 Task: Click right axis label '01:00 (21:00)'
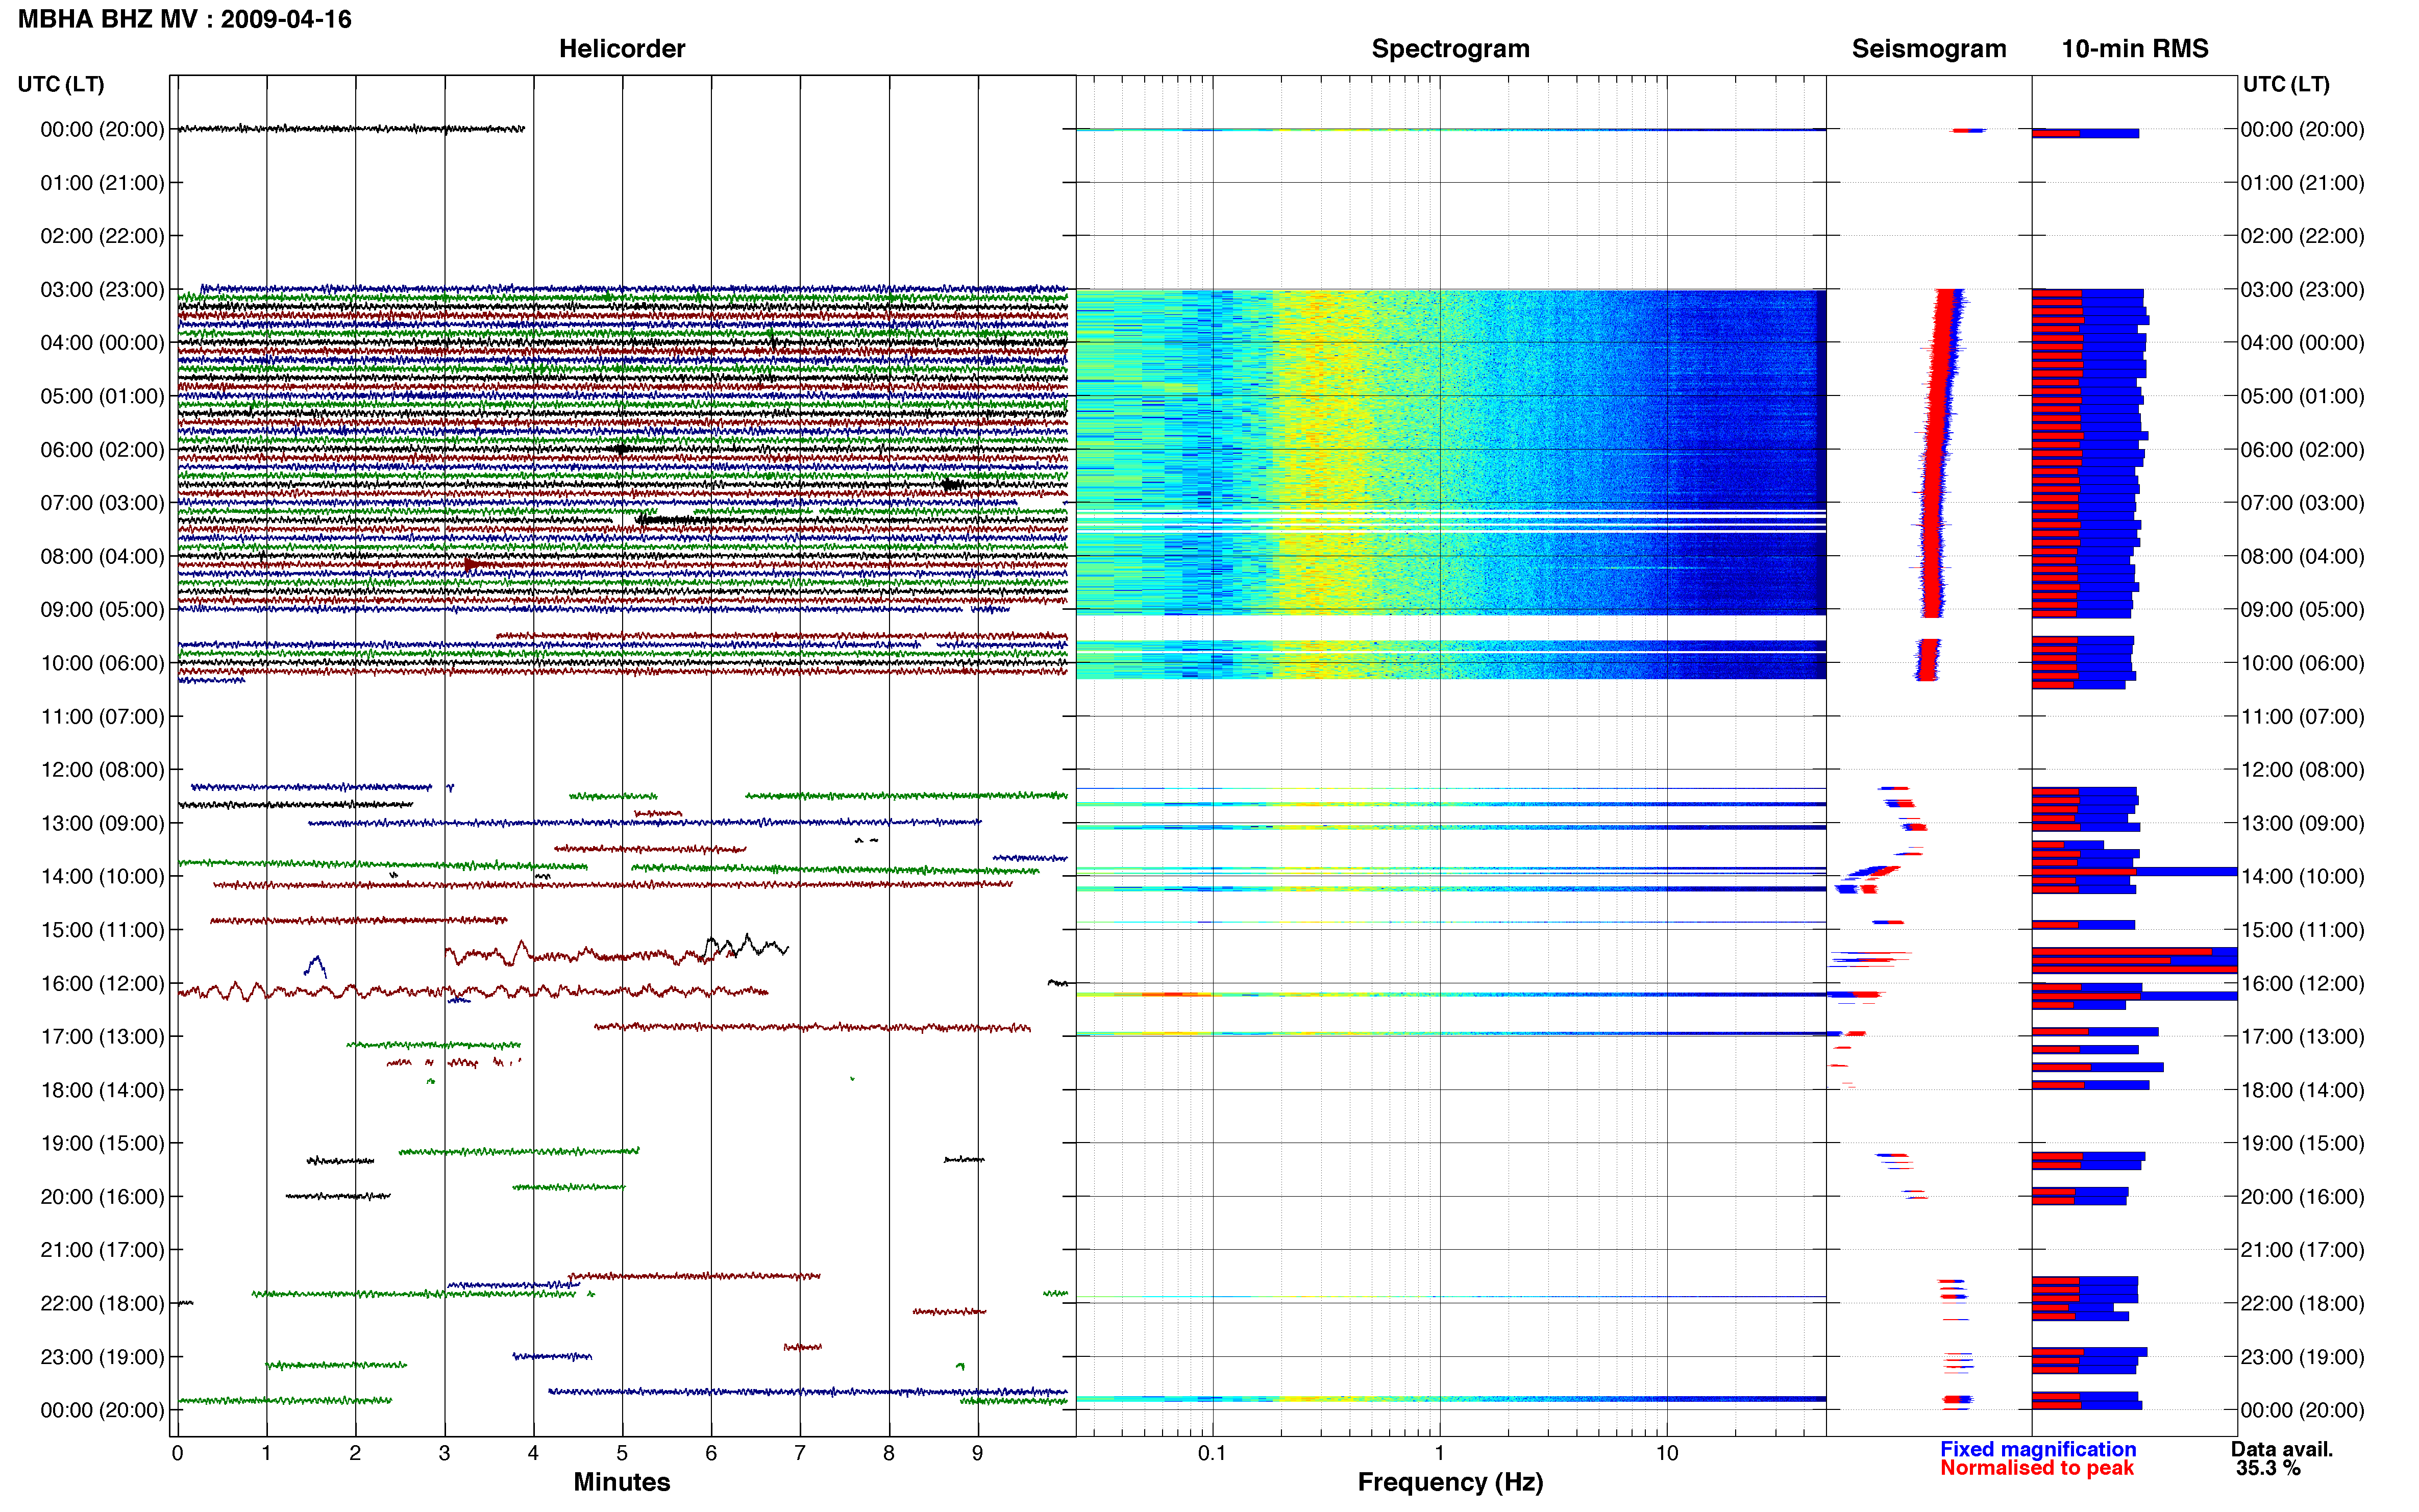pos(2302,183)
